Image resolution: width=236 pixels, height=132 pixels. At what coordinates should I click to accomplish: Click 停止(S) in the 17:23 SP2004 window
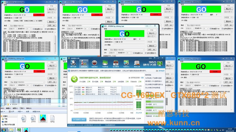coord(151,33)
